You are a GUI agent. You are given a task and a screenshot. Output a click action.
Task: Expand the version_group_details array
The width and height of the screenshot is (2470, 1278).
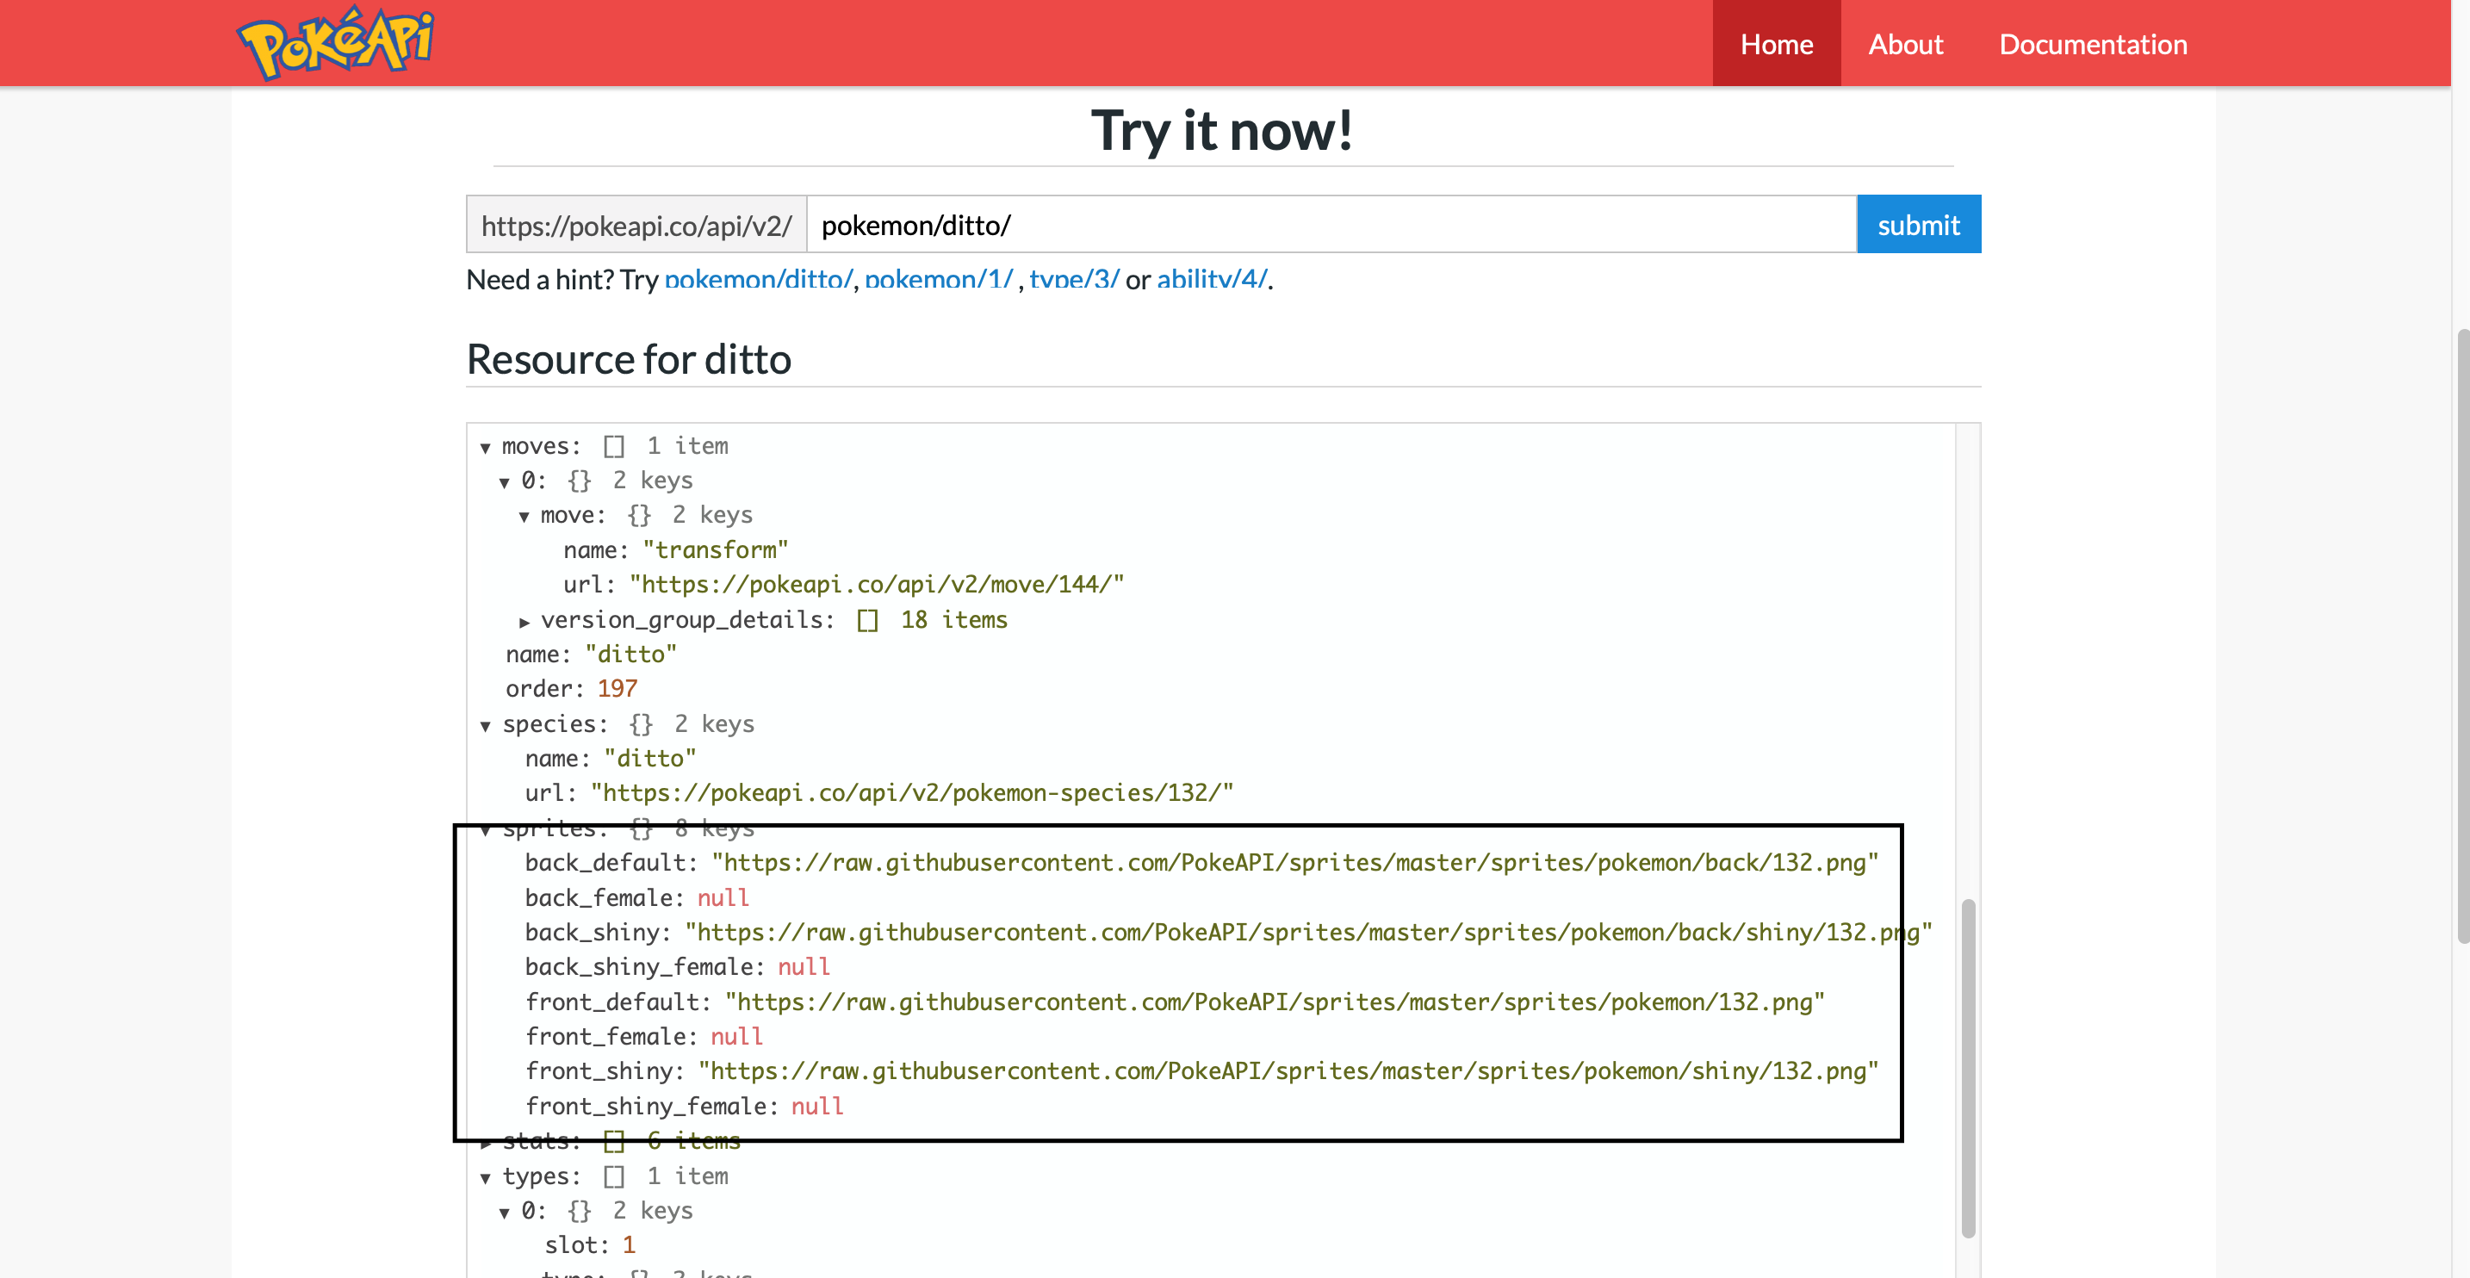(x=525, y=620)
